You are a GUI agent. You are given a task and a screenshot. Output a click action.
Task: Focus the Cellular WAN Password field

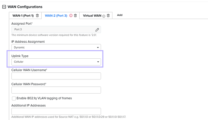point(56,90)
